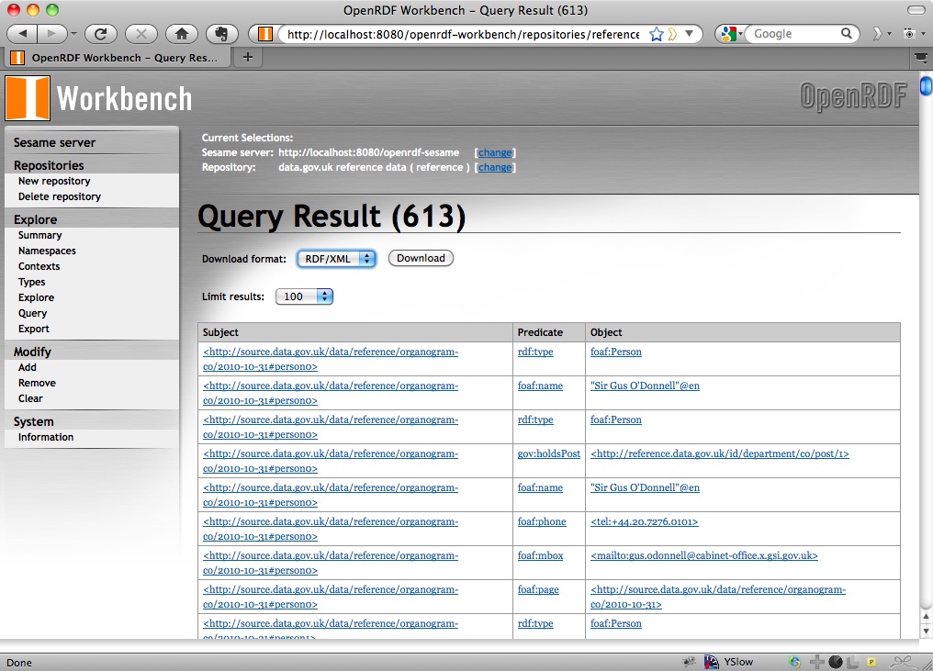The height and width of the screenshot is (671, 933).
Task: Click the Firebug bug icon in status bar
Action: (x=690, y=662)
